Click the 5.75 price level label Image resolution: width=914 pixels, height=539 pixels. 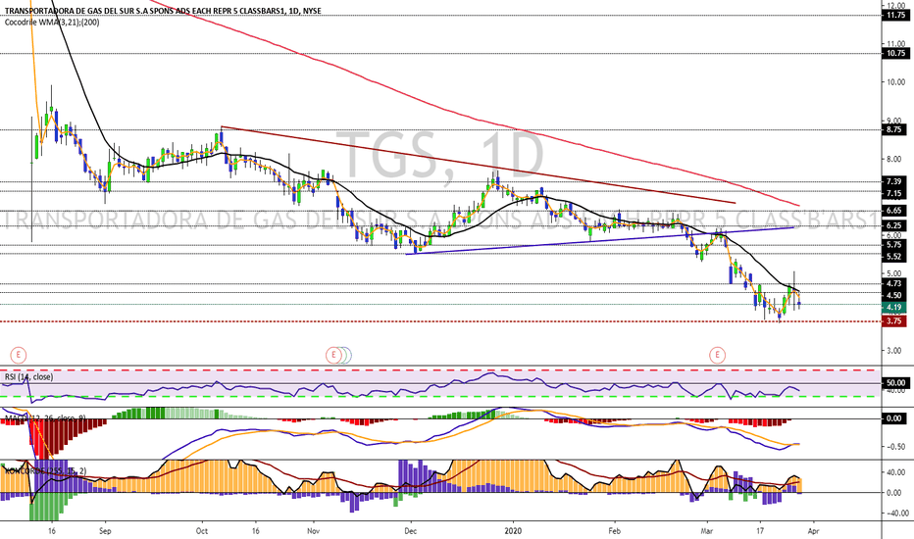tap(894, 245)
